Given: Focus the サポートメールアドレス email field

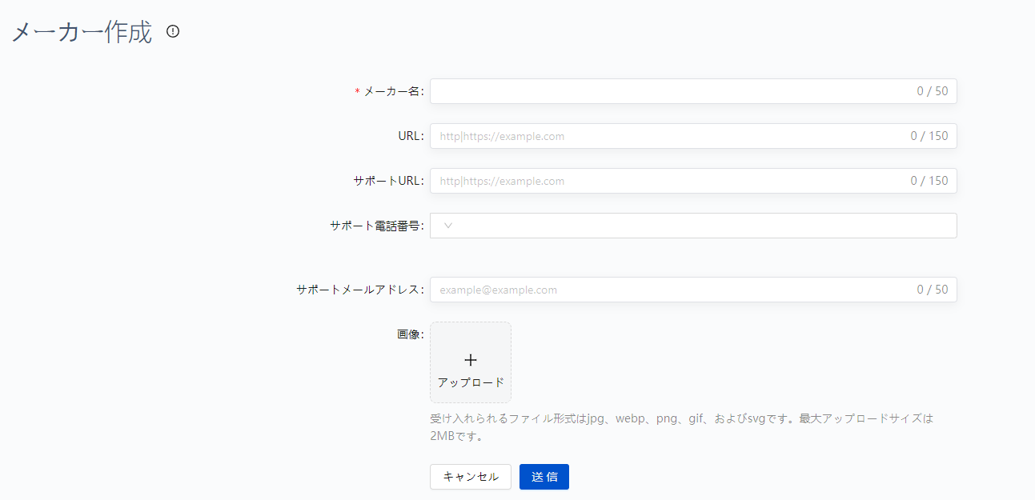Looking at the screenshot, I should pos(640,289).
